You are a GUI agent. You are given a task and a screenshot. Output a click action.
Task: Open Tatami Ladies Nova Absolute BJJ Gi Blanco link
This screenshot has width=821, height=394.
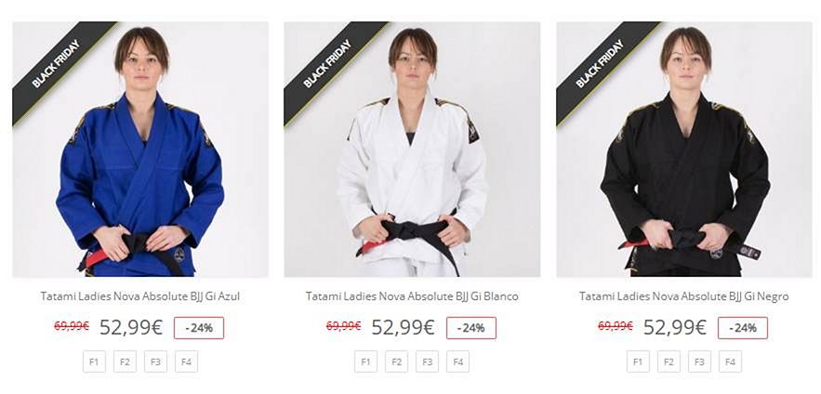click(x=412, y=296)
